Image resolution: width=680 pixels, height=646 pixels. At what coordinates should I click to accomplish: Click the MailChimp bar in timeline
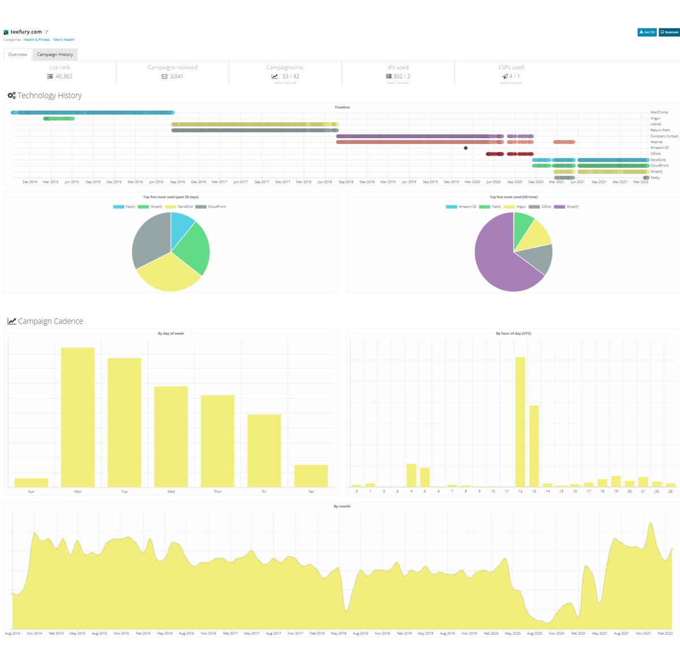point(92,113)
